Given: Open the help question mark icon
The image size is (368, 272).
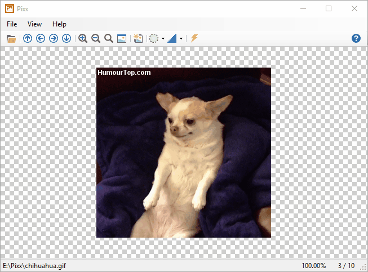Looking at the screenshot, I should 356,38.
